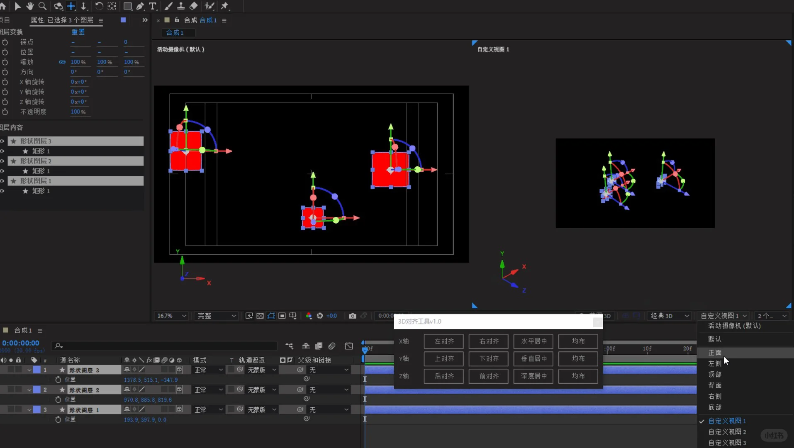
Task: Open the 16.7% magnification dropdown
Action: click(x=171, y=316)
